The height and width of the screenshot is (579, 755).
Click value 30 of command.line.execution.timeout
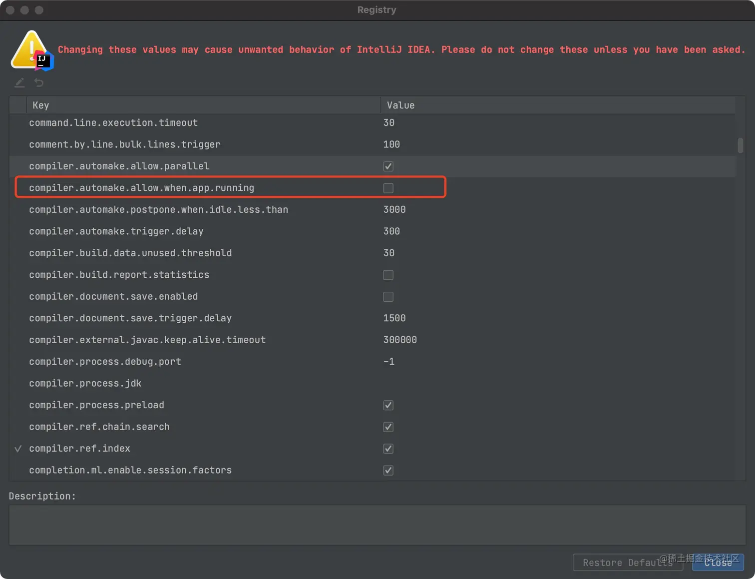[x=389, y=123]
